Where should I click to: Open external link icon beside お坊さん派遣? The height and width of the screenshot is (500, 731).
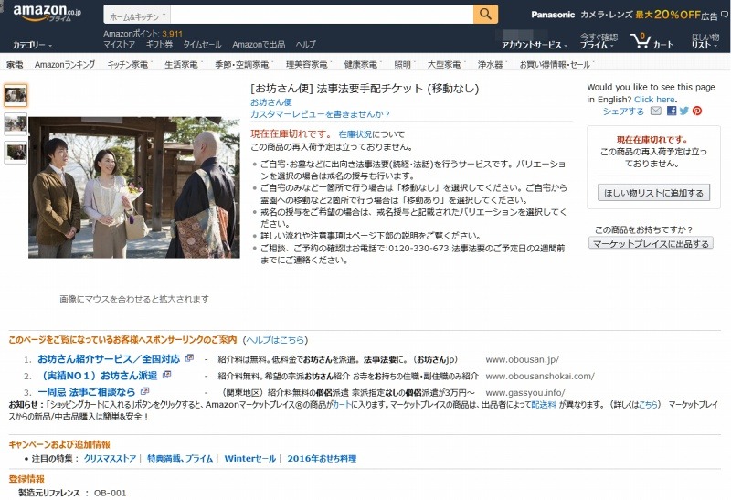[166, 374]
